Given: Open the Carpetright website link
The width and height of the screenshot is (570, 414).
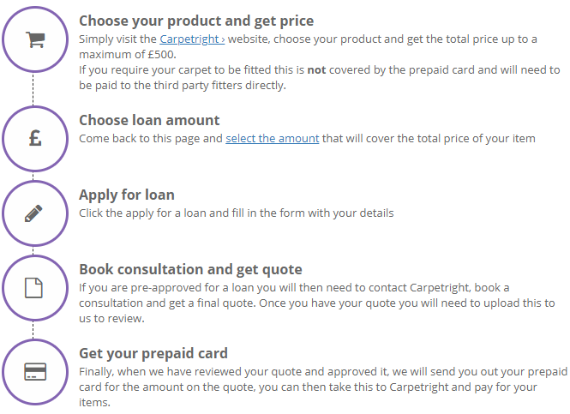Looking at the screenshot, I should pos(192,39).
